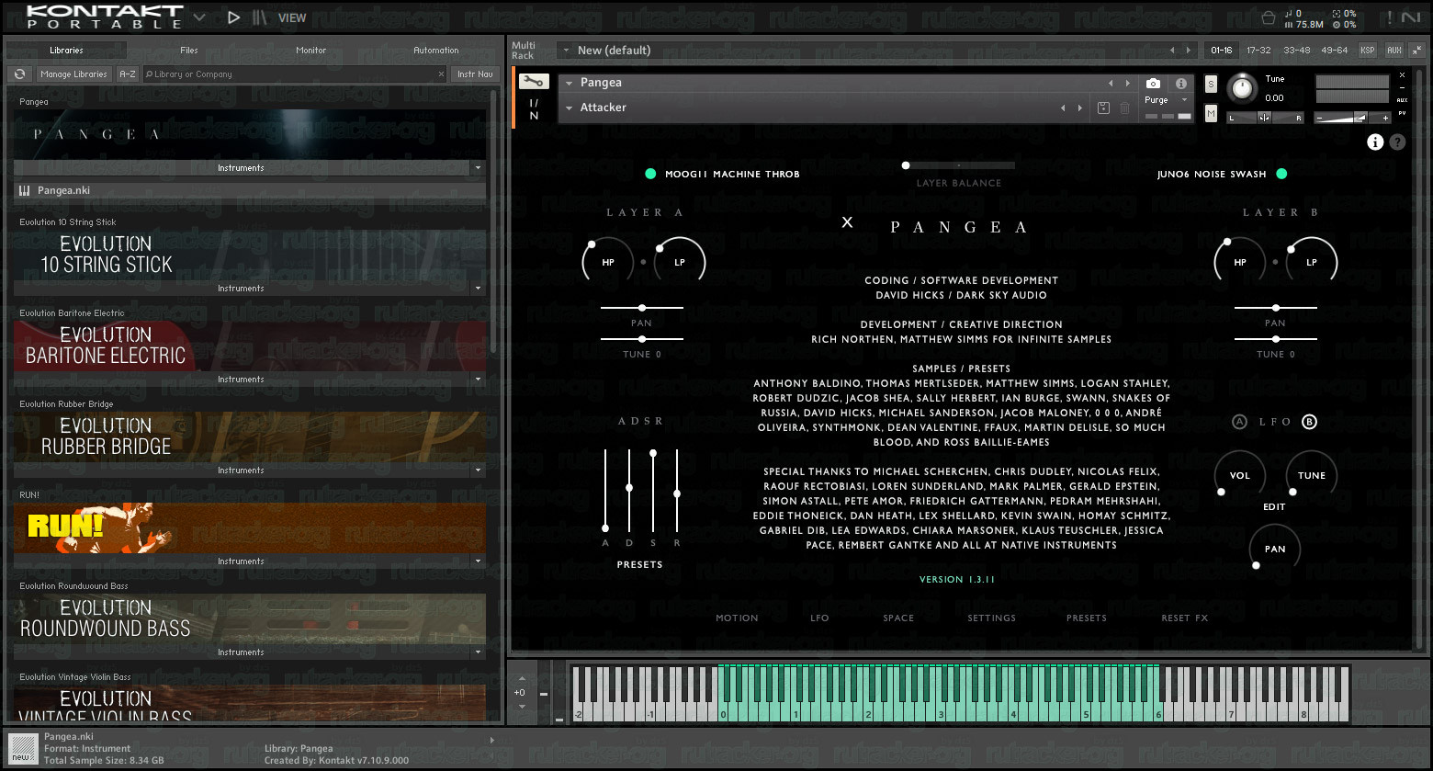The width and height of the screenshot is (1433, 771).
Task: Show rack page 49-64
Action: (x=1335, y=51)
